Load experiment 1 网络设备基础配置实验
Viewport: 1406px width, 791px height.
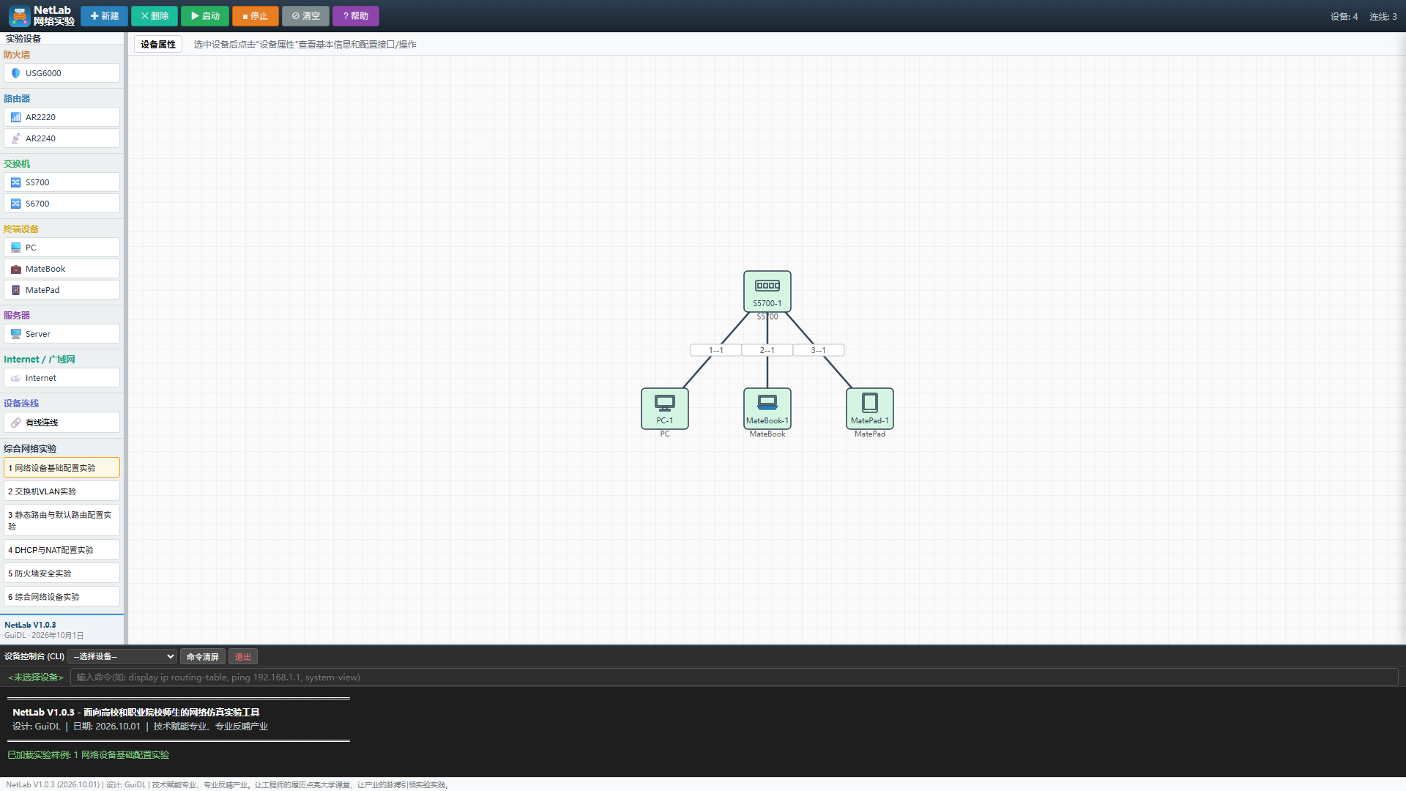[62, 468]
